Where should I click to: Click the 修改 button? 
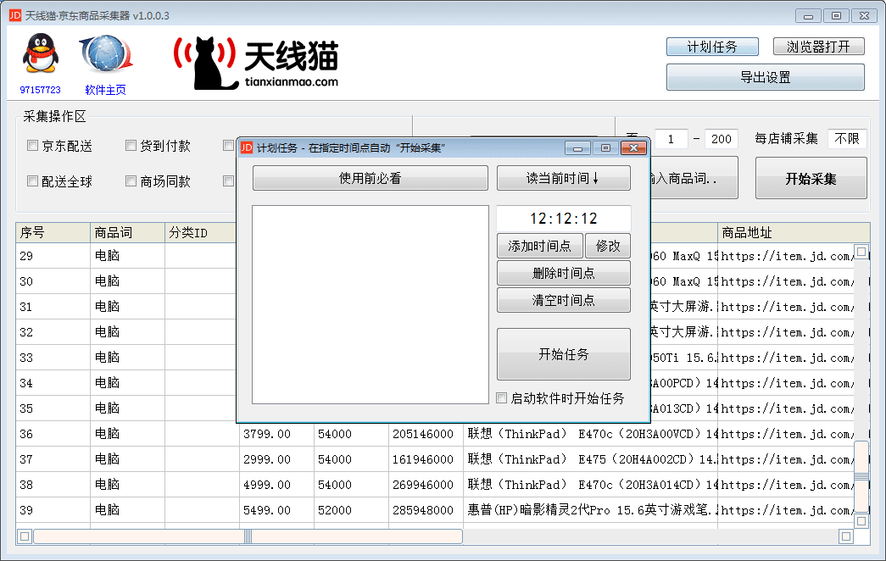607,246
